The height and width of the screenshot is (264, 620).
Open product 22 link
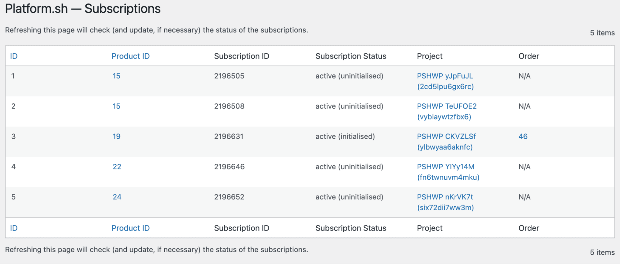[117, 167]
